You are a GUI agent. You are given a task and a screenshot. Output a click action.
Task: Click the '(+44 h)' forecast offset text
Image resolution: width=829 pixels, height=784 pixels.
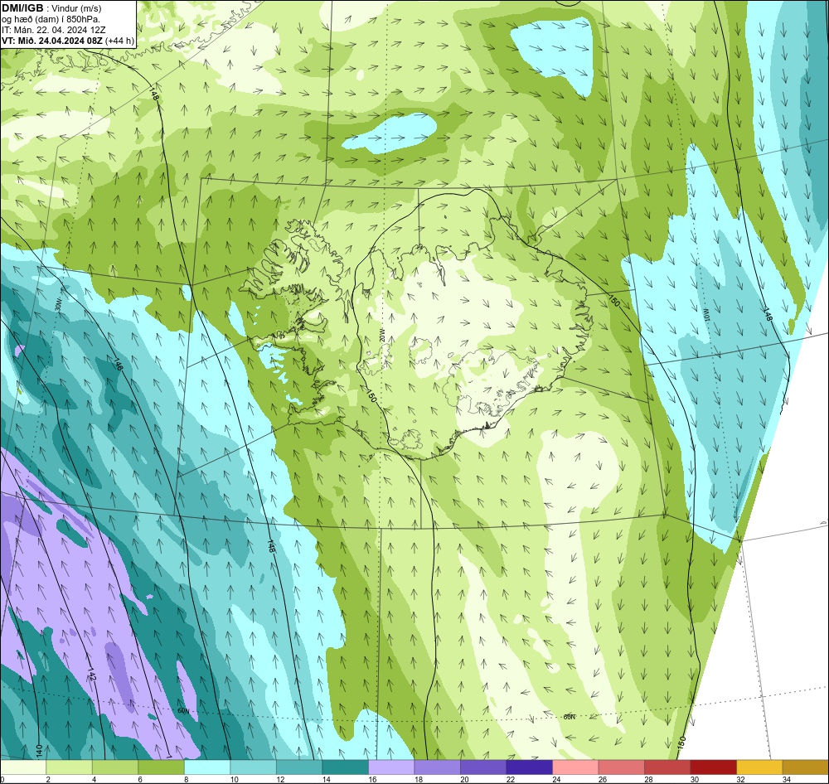point(120,41)
